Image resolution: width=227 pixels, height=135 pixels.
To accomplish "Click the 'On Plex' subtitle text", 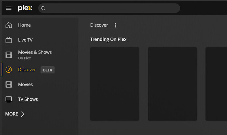I will click(x=24, y=58).
